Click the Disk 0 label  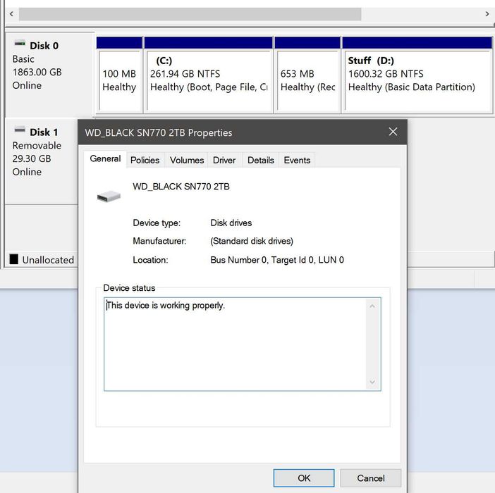[x=44, y=46]
